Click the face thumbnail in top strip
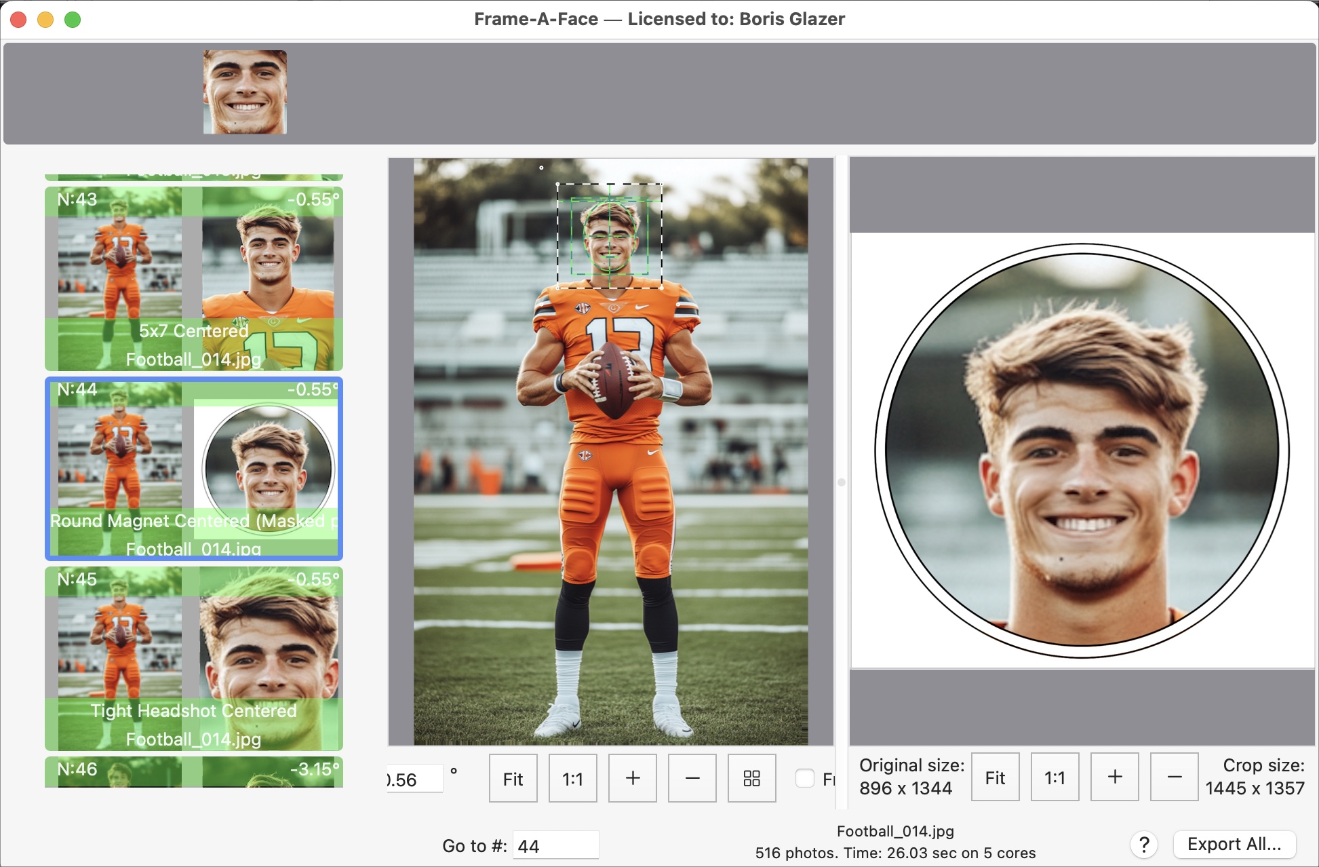This screenshot has height=867, width=1319. 245,92
